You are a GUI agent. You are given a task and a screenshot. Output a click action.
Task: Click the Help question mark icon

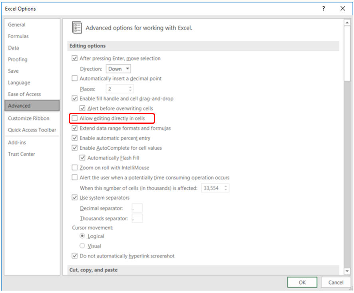(x=324, y=8)
